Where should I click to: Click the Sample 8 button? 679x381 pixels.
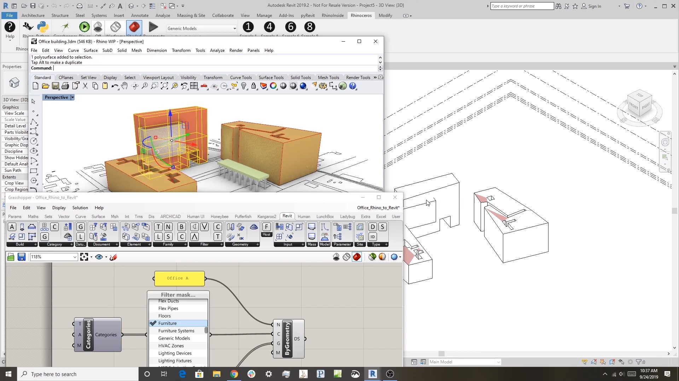click(310, 28)
